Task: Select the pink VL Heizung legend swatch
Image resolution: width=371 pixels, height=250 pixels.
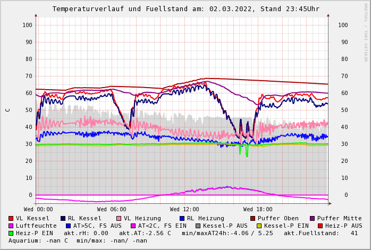Action: pos(119,218)
